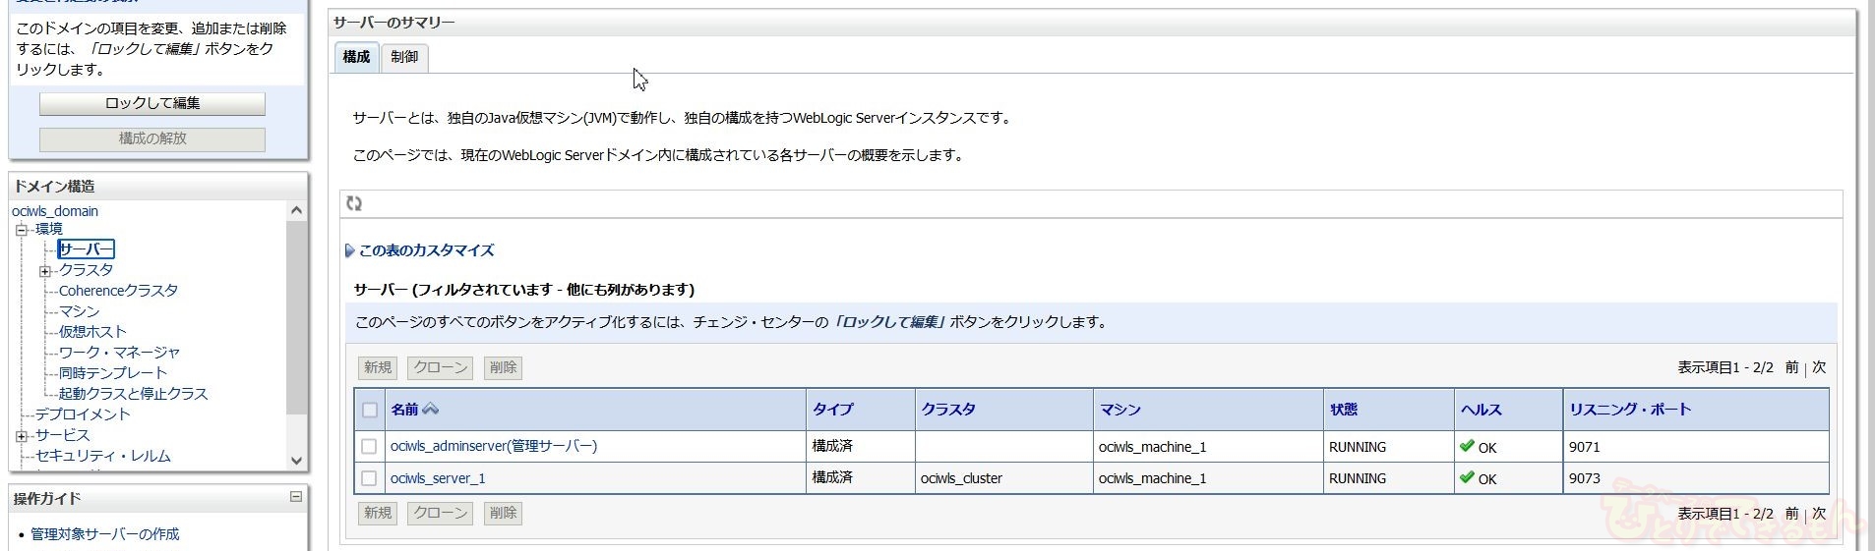This screenshot has height=551, width=1875.
Task: Expand この表のカスタマイズ disclosure triangle
Action: point(349,251)
